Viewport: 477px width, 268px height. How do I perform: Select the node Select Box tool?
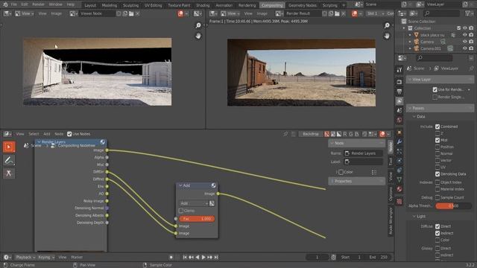click(9, 147)
